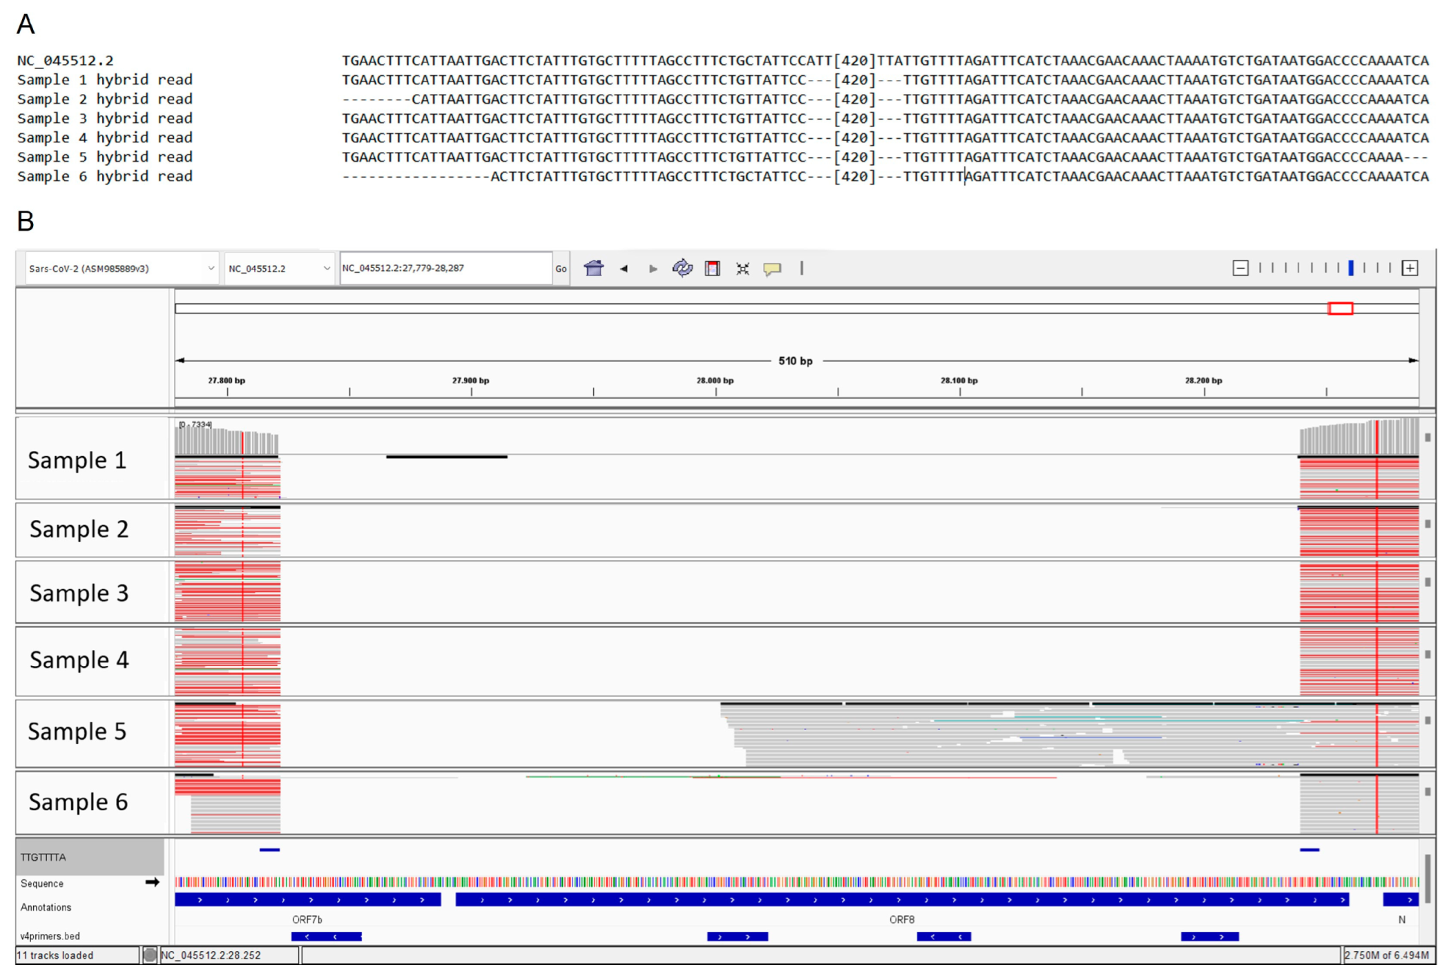Click the Home genome view icon
The image size is (1451, 976).
[593, 268]
